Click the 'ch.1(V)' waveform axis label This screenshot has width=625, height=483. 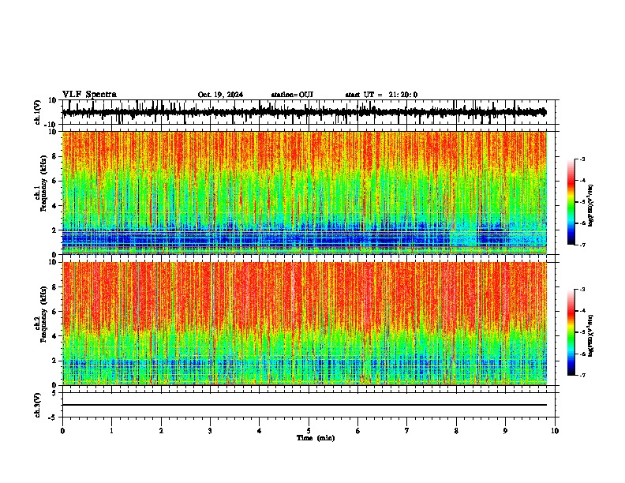pos(38,112)
